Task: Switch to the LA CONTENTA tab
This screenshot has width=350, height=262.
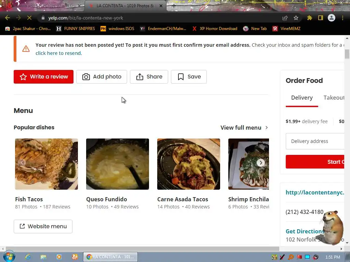Action: [125, 6]
